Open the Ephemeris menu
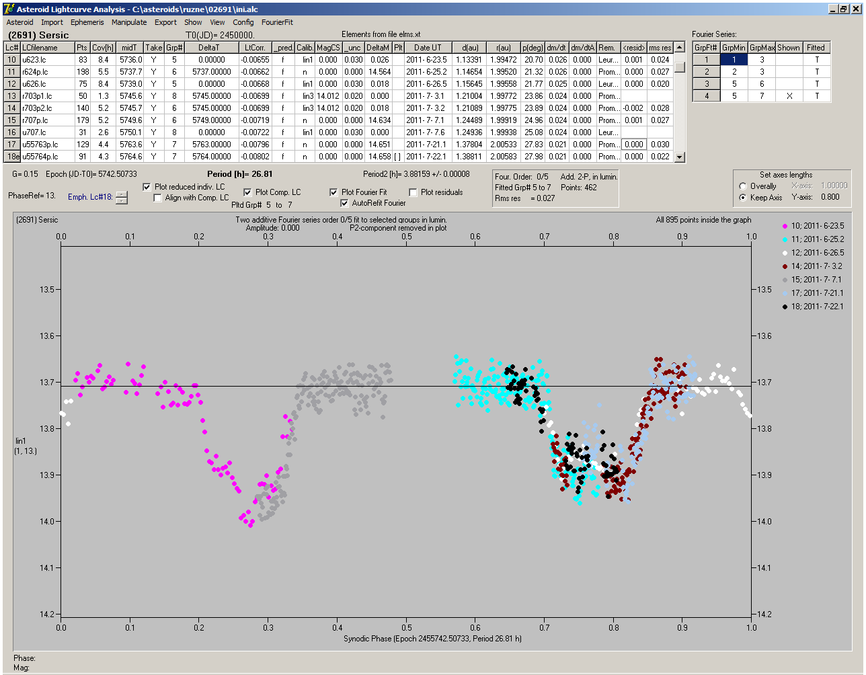 click(x=87, y=22)
